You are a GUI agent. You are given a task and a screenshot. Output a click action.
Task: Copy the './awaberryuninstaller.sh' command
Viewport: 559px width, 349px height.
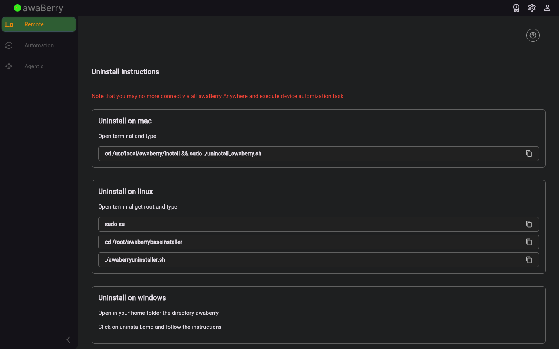(529, 260)
